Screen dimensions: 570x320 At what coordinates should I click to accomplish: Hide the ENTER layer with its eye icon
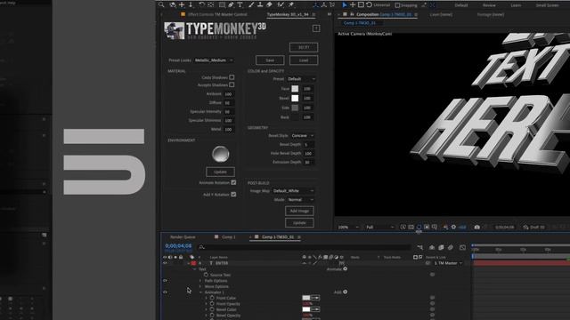[165, 263]
